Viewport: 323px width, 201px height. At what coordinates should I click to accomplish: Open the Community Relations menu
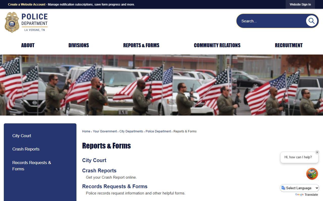217,45
